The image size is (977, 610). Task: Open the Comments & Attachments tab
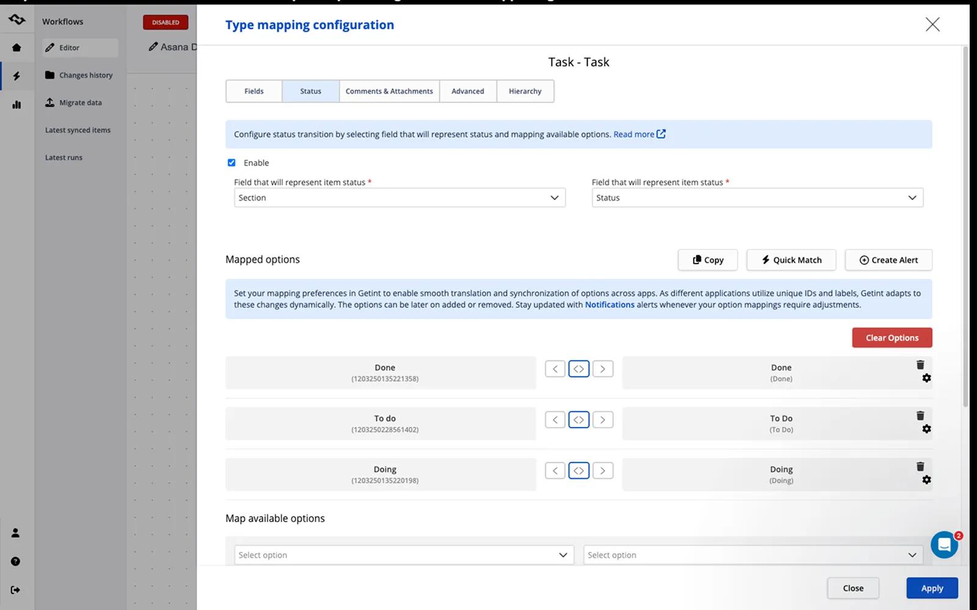click(x=389, y=91)
